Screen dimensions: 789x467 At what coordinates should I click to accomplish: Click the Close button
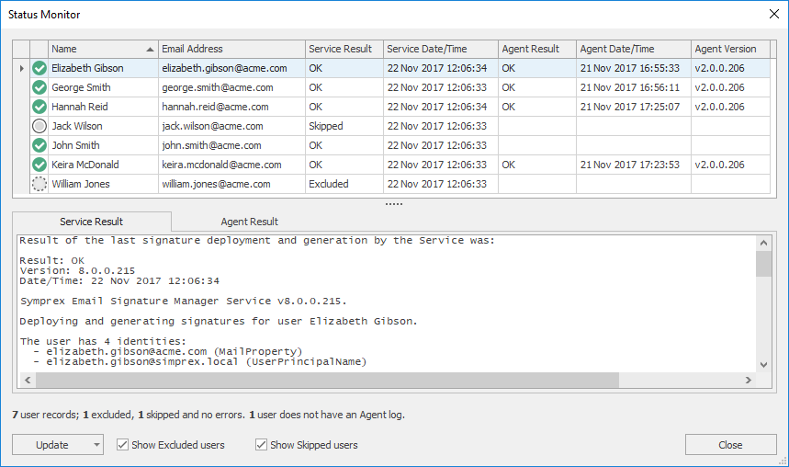(730, 445)
